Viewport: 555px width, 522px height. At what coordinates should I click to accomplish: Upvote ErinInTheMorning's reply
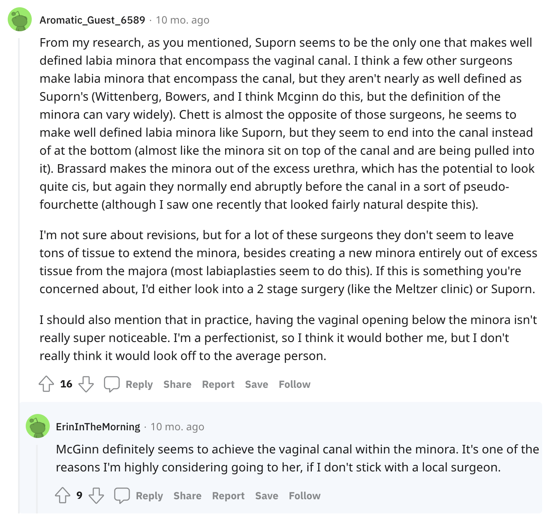[x=63, y=495]
